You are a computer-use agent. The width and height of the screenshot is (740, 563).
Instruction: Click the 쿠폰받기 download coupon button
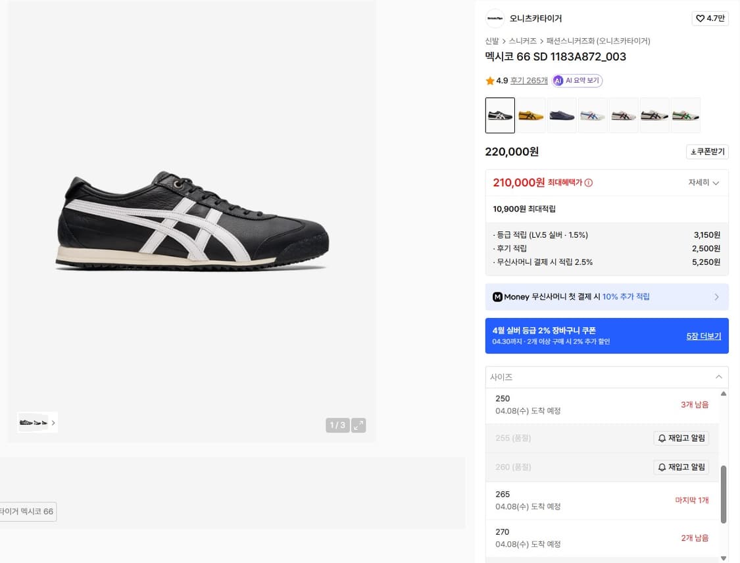tap(707, 152)
